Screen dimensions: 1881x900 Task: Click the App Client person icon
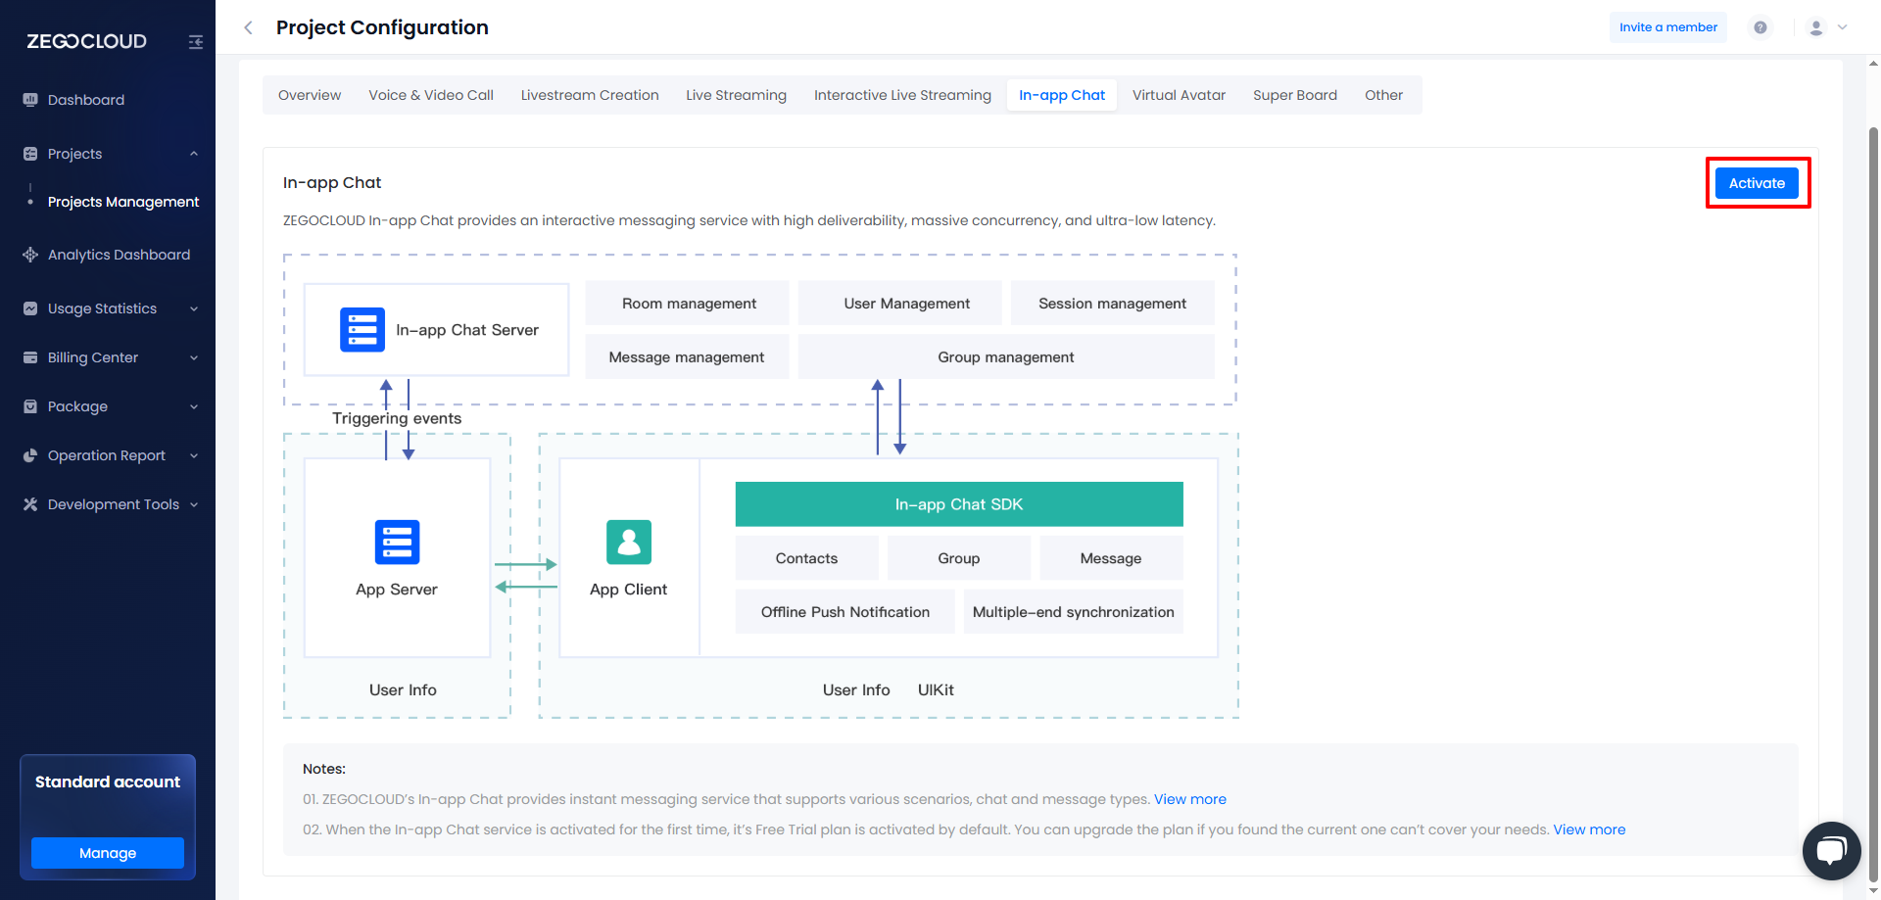click(629, 542)
